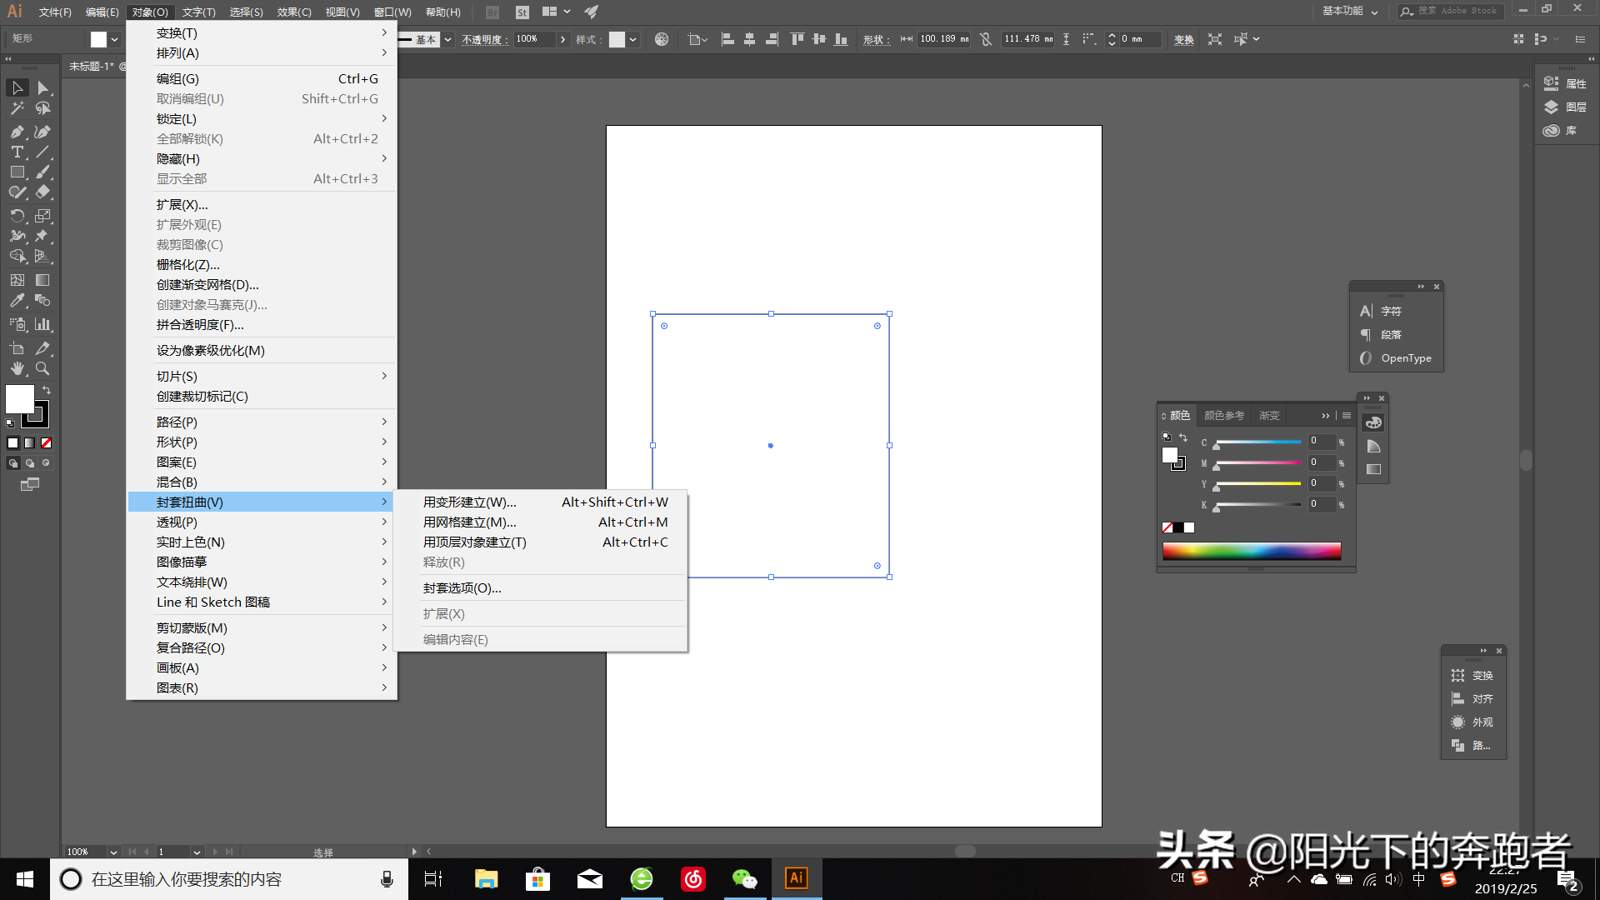Open the stroke style 基本 dropdown

tap(447, 39)
